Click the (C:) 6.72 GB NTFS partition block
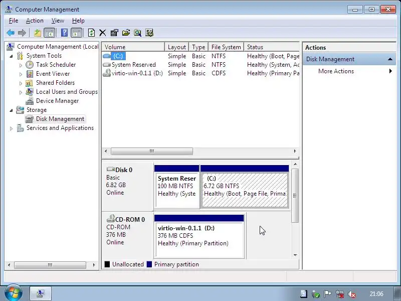401x301 pixels. pos(245,187)
